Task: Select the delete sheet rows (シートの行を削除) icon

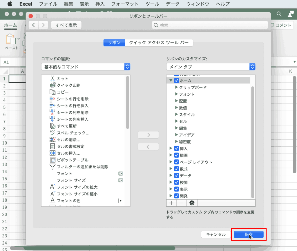Action: pyautogui.click(x=52, y=99)
